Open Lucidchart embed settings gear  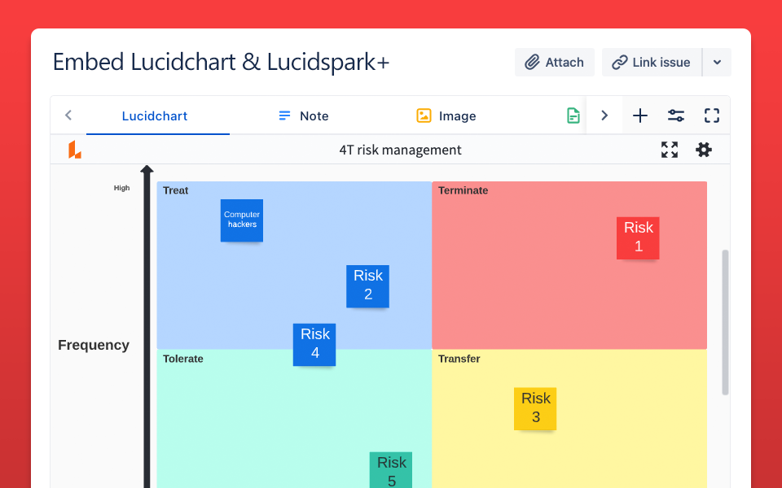(x=704, y=150)
